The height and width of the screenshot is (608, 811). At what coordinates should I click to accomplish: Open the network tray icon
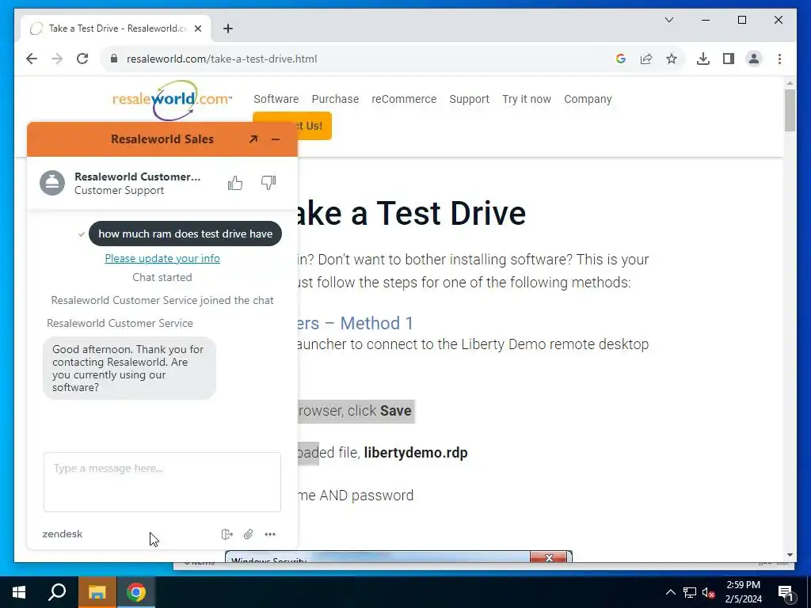point(690,592)
